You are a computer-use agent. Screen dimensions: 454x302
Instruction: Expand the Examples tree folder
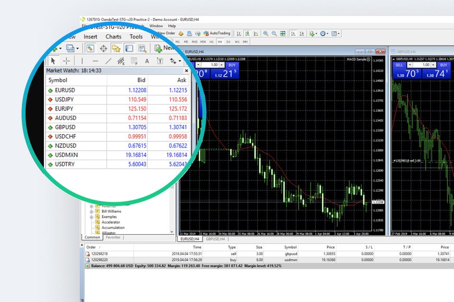point(91,216)
